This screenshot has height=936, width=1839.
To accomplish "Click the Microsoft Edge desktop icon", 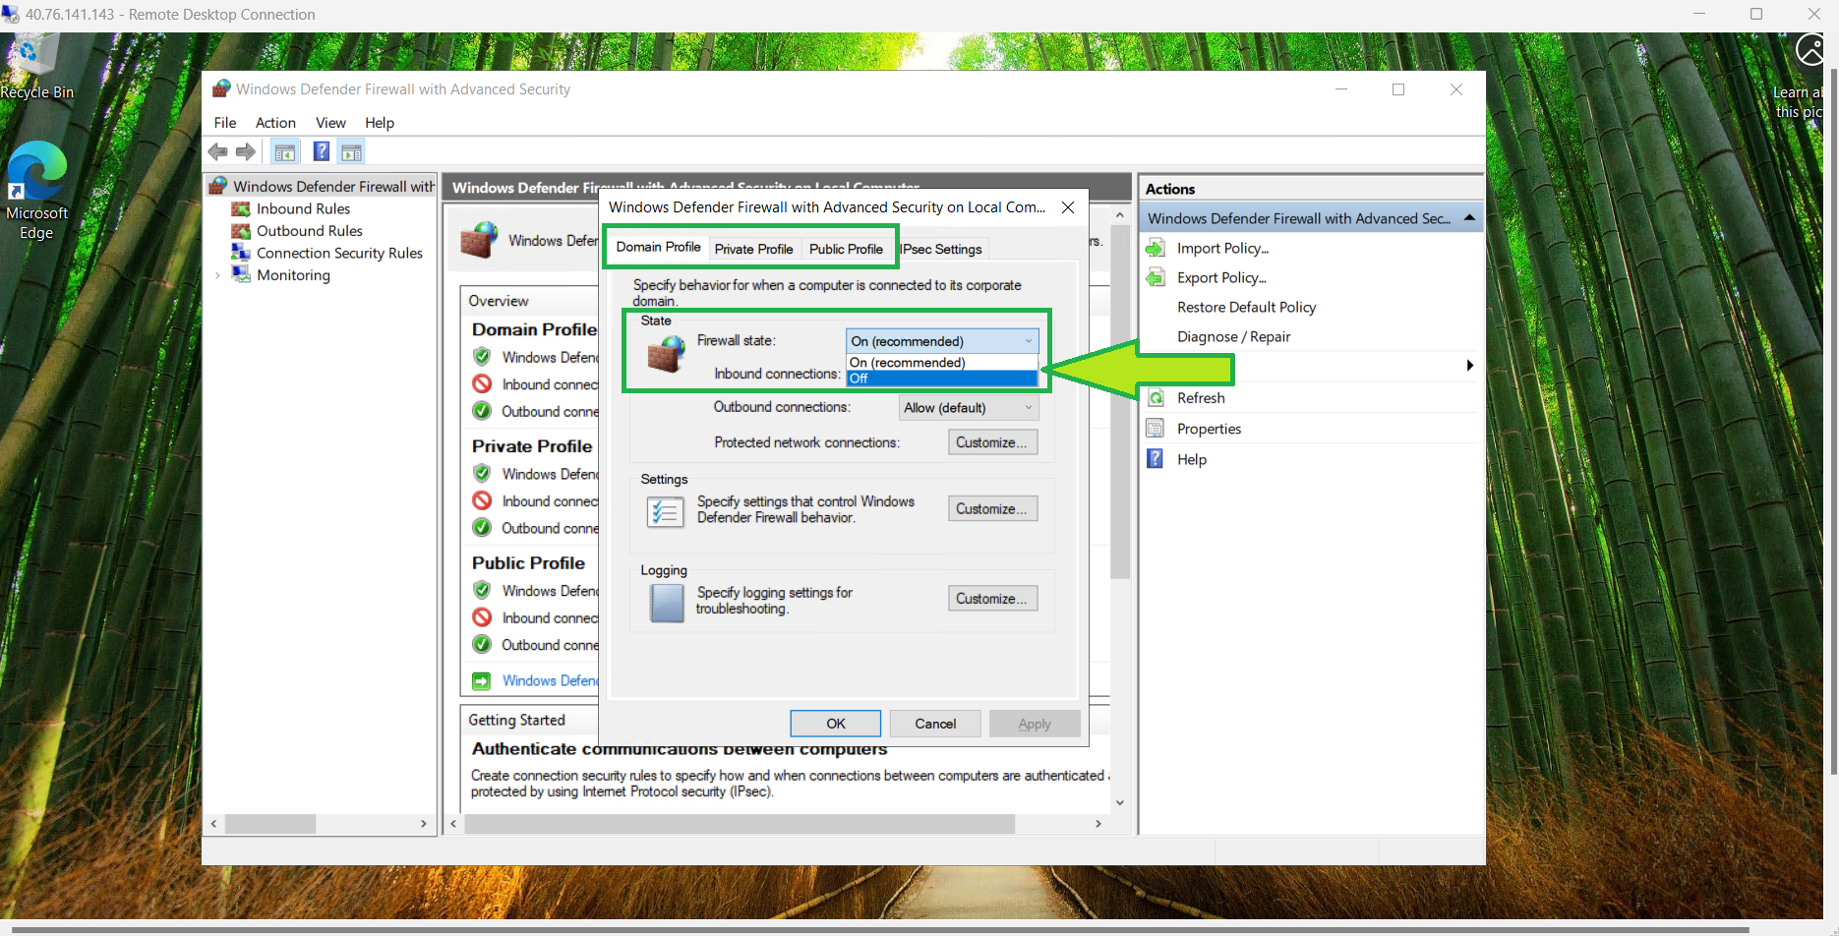I will pyautogui.click(x=37, y=173).
